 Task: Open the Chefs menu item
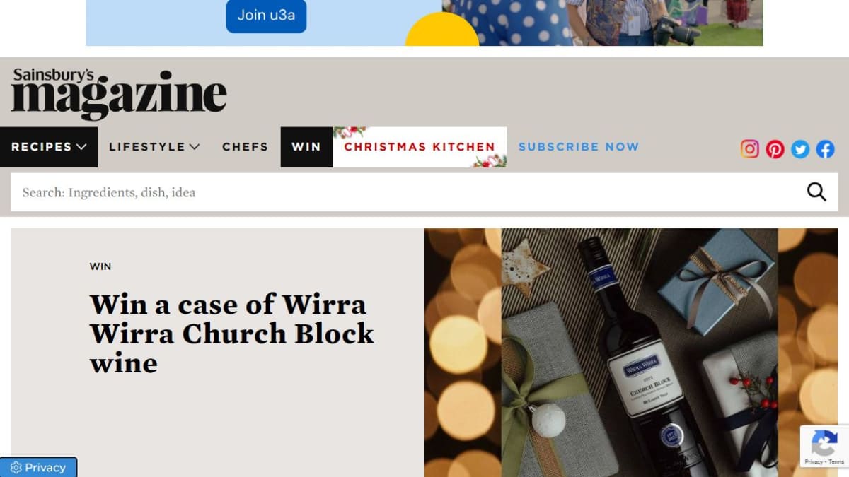pos(245,147)
